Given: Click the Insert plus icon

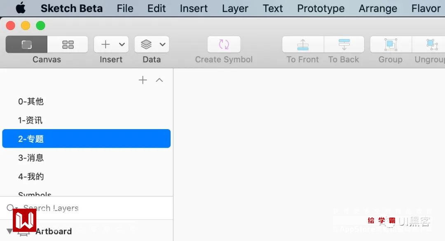Looking at the screenshot, I should pos(106,44).
